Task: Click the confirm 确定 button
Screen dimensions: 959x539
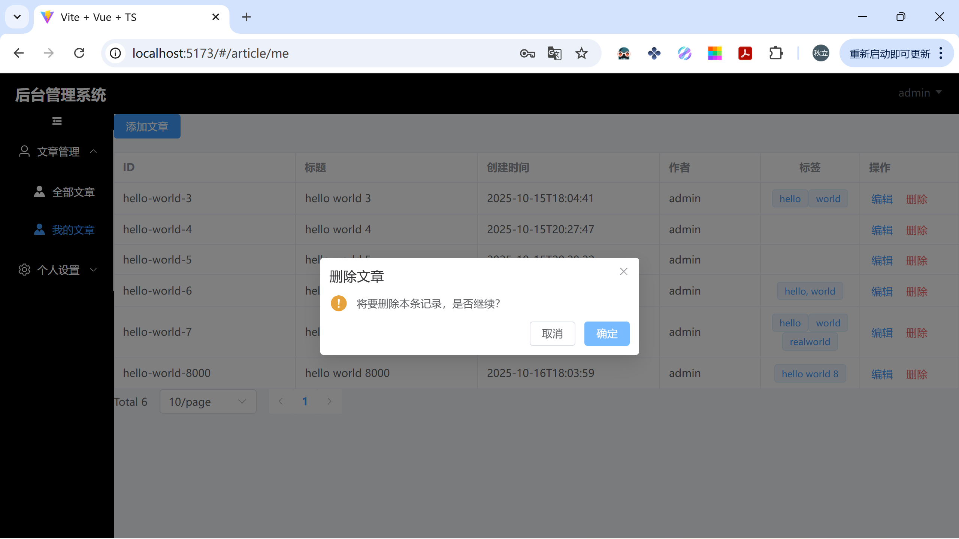Action: pyautogui.click(x=606, y=334)
